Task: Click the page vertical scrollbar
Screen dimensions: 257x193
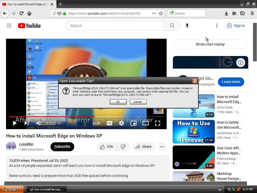Action: point(255,42)
